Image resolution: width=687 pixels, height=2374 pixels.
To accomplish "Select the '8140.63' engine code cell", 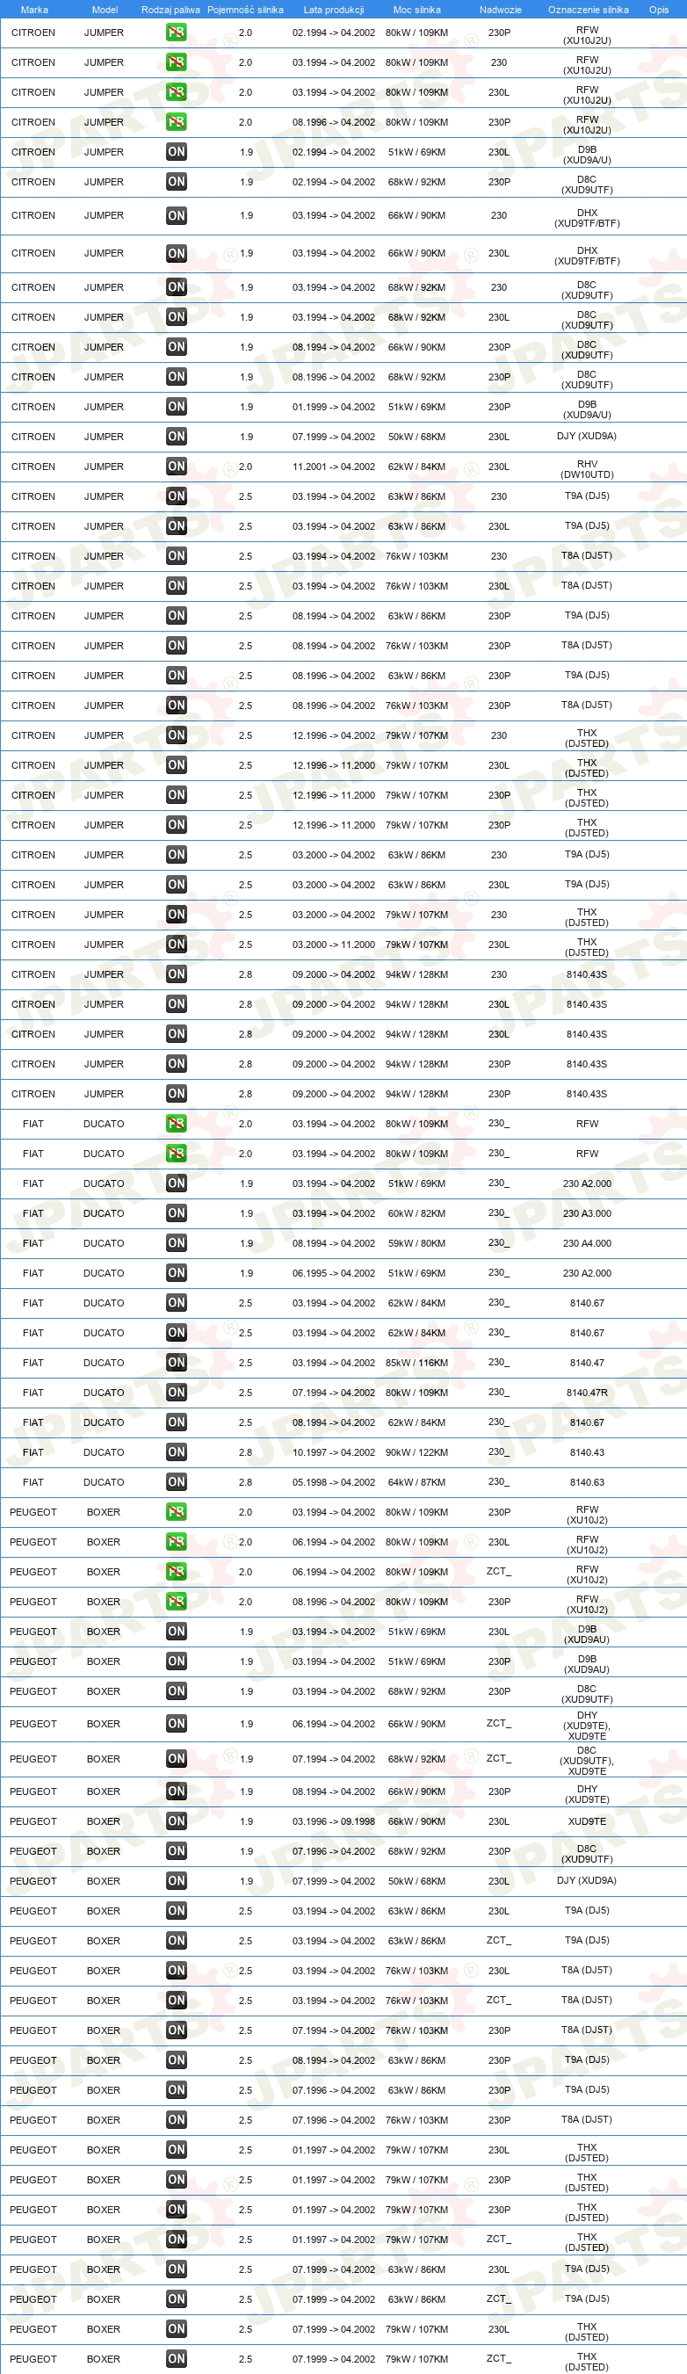I will point(587,1482).
